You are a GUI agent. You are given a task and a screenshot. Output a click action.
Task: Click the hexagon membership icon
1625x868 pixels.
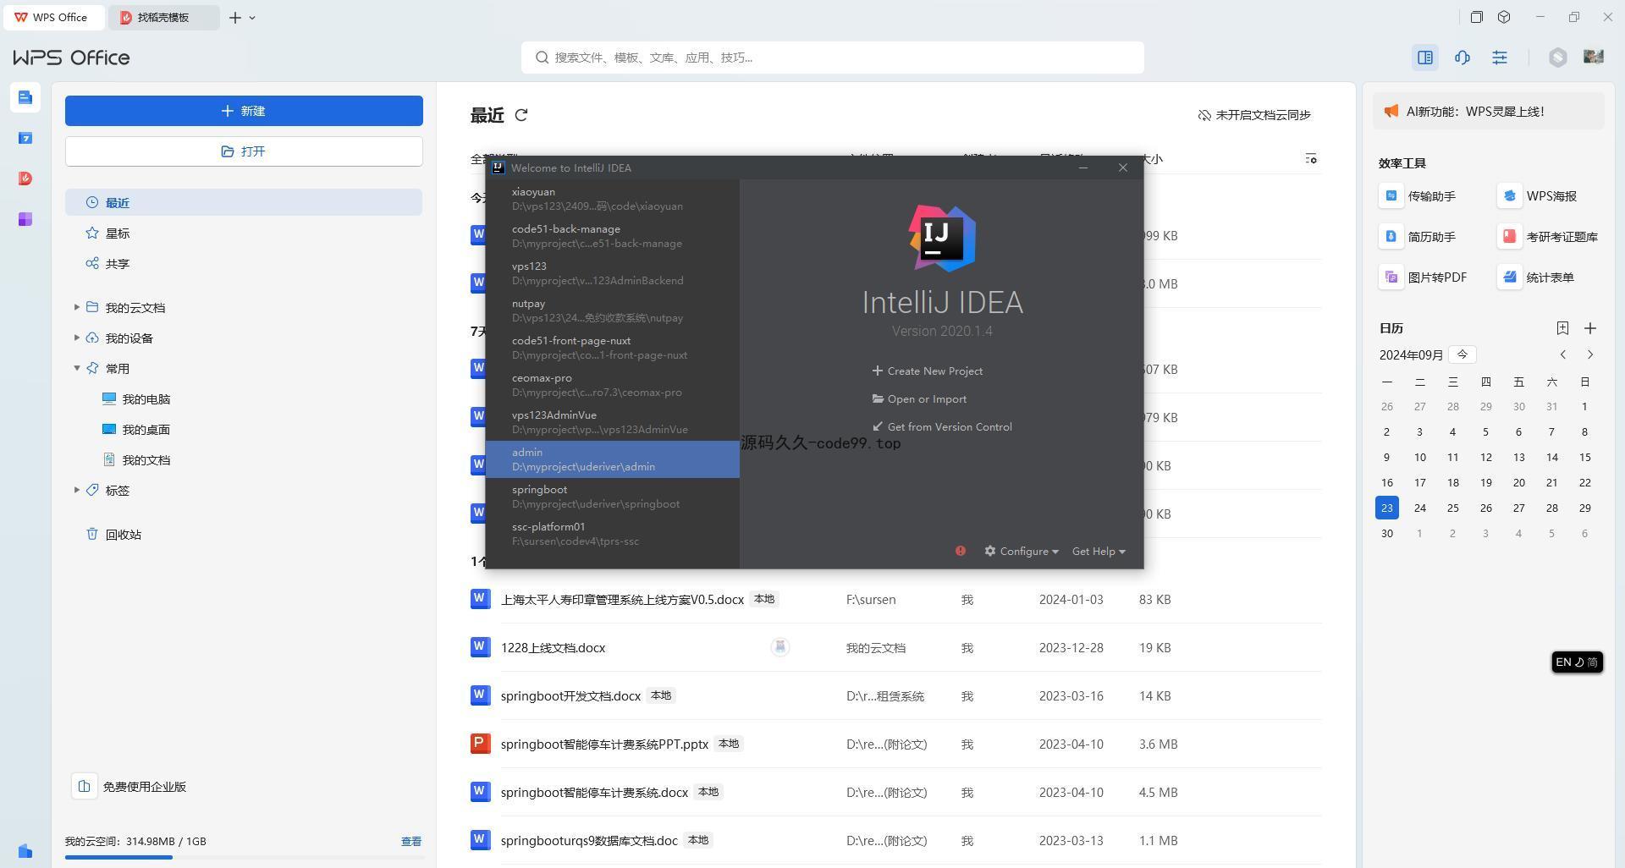coord(1558,58)
